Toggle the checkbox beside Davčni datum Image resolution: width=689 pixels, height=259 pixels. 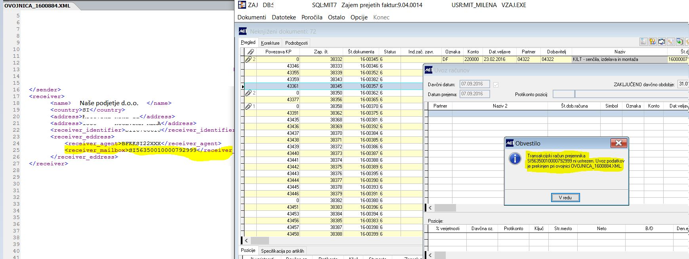496,85
